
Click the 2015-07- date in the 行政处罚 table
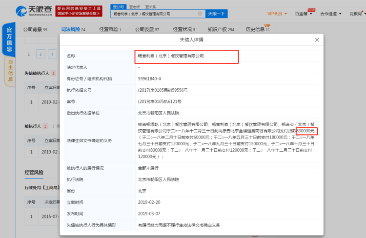coord(50,217)
